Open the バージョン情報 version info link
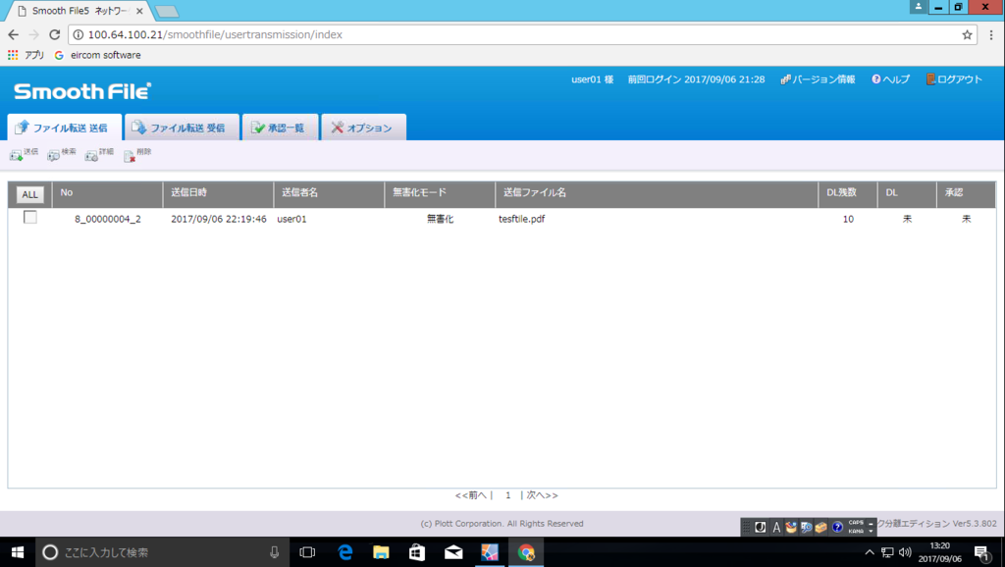This screenshot has height=567, width=1005. [818, 79]
